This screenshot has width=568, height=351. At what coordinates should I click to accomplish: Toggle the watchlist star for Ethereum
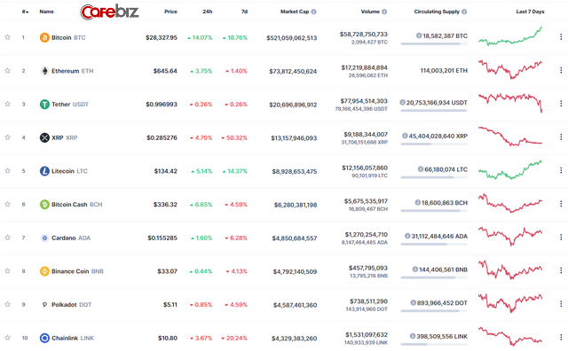pyautogui.click(x=7, y=71)
